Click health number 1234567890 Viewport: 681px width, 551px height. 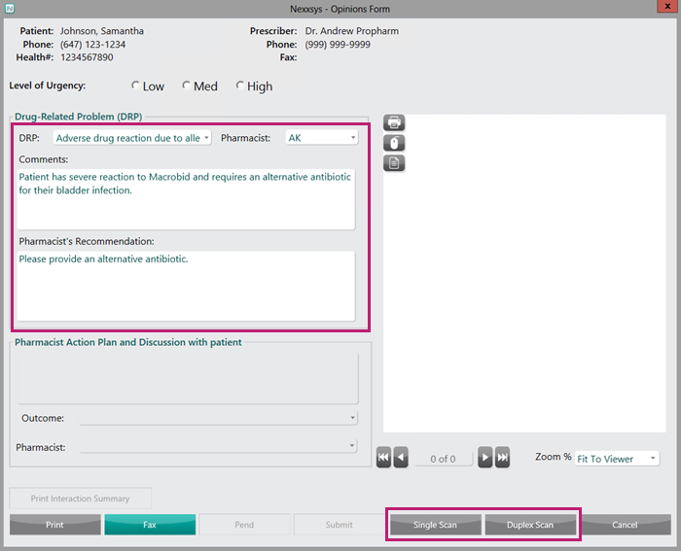pos(87,57)
